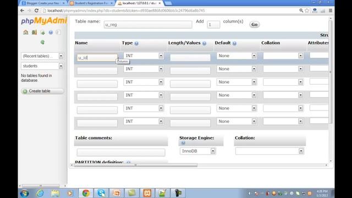This screenshot has width=352, height=198.
Task: Switch to Chrome in the taskbar
Action: click(x=86, y=193)
